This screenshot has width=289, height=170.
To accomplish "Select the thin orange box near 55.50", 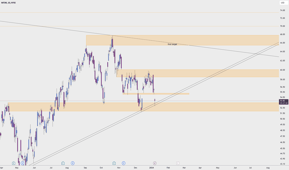I will [156, 94].
